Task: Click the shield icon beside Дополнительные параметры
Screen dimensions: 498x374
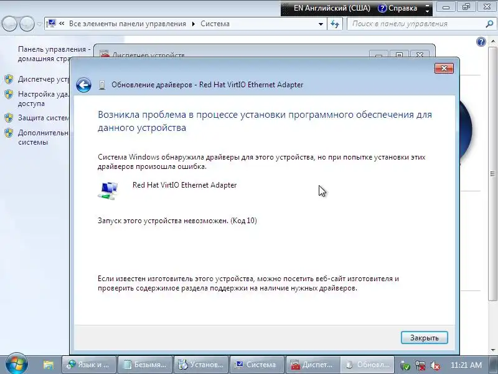Action: 9,133
